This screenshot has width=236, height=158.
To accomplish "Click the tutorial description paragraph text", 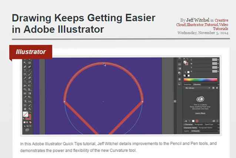I will tap(118, 147).
